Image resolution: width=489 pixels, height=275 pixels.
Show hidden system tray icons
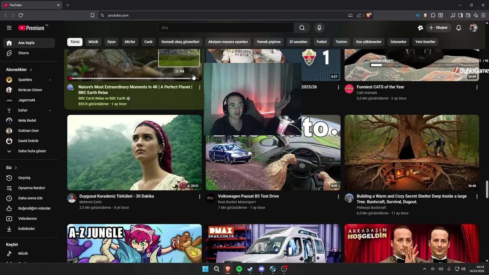click(x=424, y=269)
